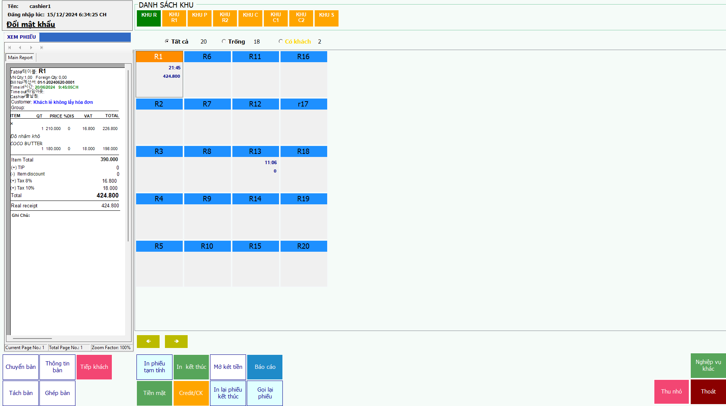Select table R9
The image size is (726, 406).
point(207,216)
